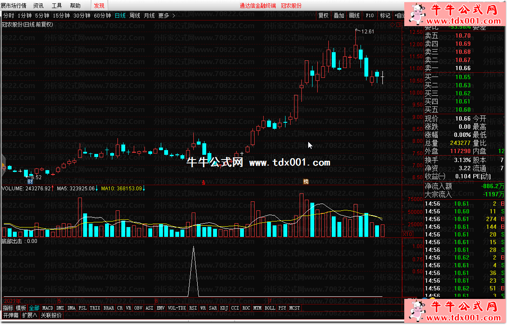The width and height of the screenshot is (508, 325).
Task: Click the 财 financial marker icon on chart
Action: pos(30,182)
